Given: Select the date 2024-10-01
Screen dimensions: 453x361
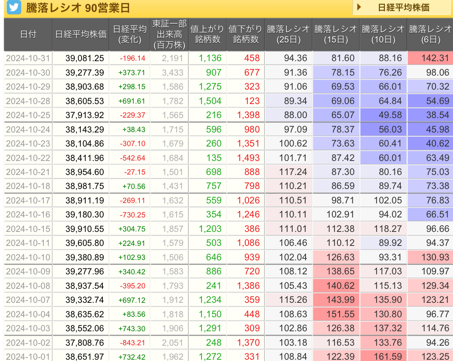Looking at the screenshot, I should click(28, 357).
